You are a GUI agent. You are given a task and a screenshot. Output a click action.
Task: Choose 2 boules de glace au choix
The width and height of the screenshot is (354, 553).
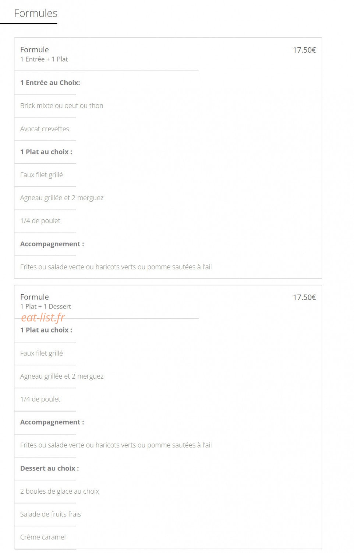pyautogui.click(x=60, y=491)
